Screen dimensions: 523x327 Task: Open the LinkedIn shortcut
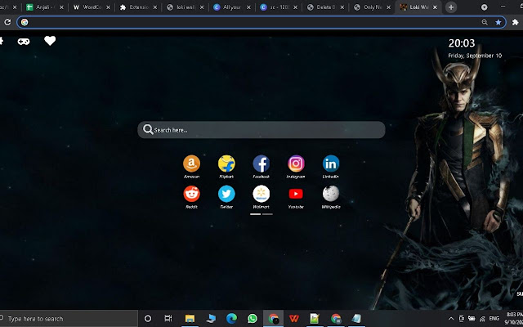tap(331, 163)
